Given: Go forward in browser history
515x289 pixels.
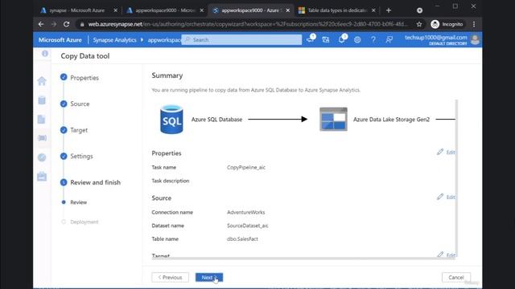Looking at the screenshot, I should tap(54, 24).
